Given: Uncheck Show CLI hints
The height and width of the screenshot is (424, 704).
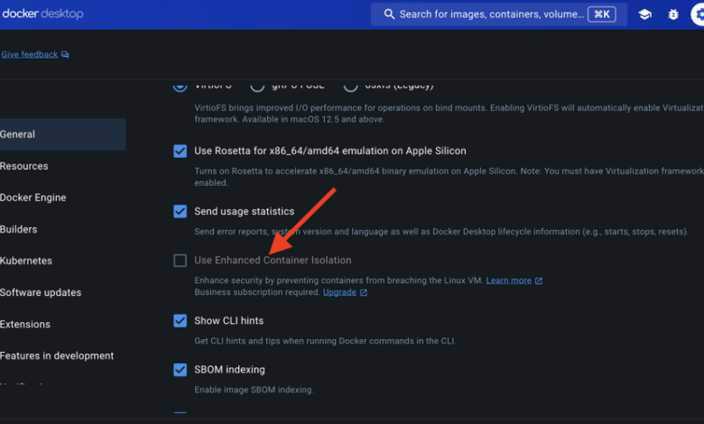Looking at the screenshot, I should (x=180, y=321).
